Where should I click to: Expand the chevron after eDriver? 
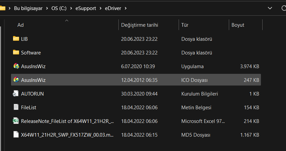pyautogui.click(x=125, y=8)
